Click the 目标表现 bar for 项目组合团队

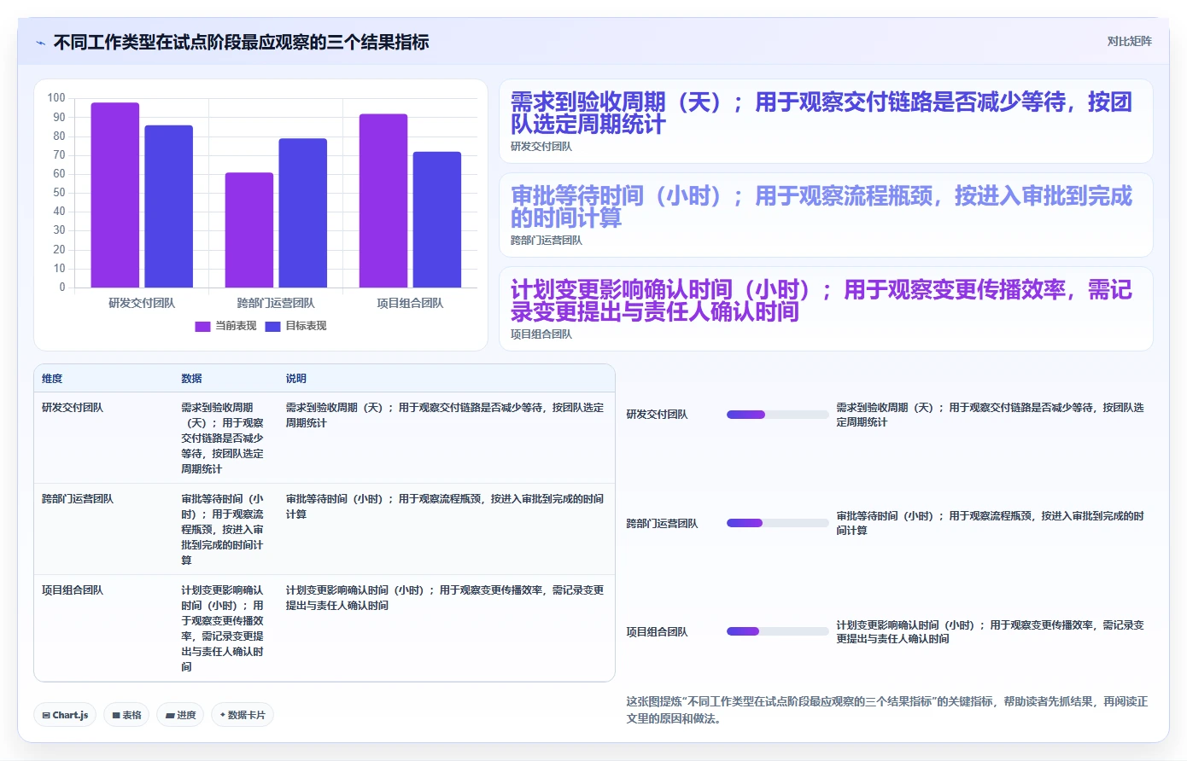tap(437, 219)
